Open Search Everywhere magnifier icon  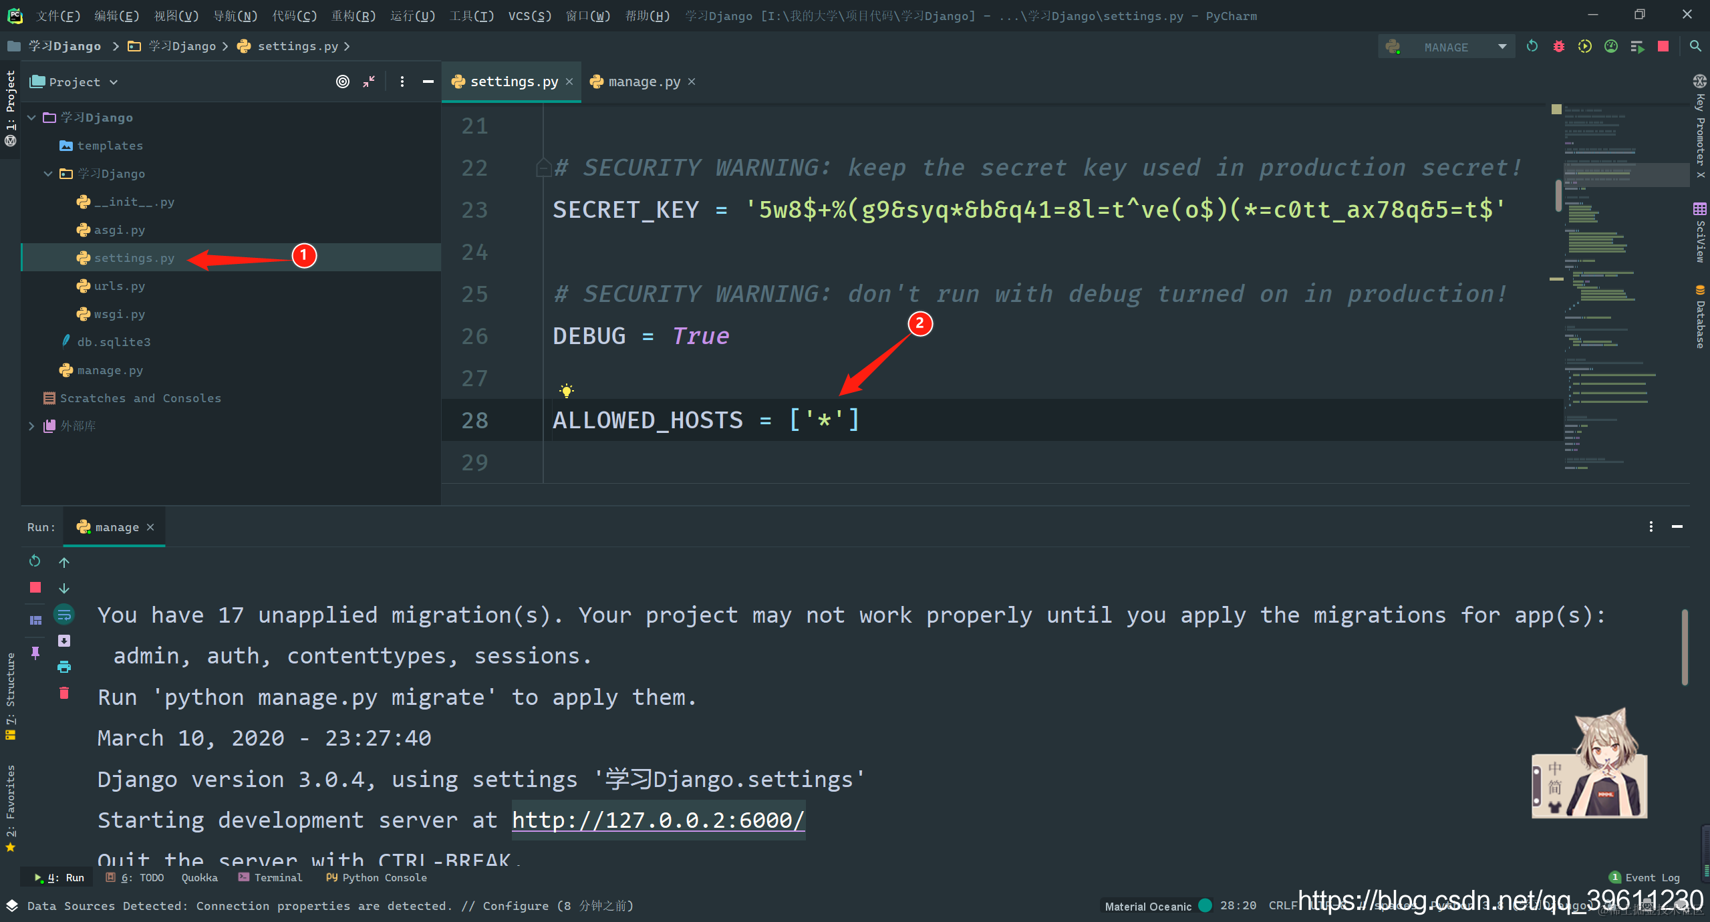pos(1695,46)
